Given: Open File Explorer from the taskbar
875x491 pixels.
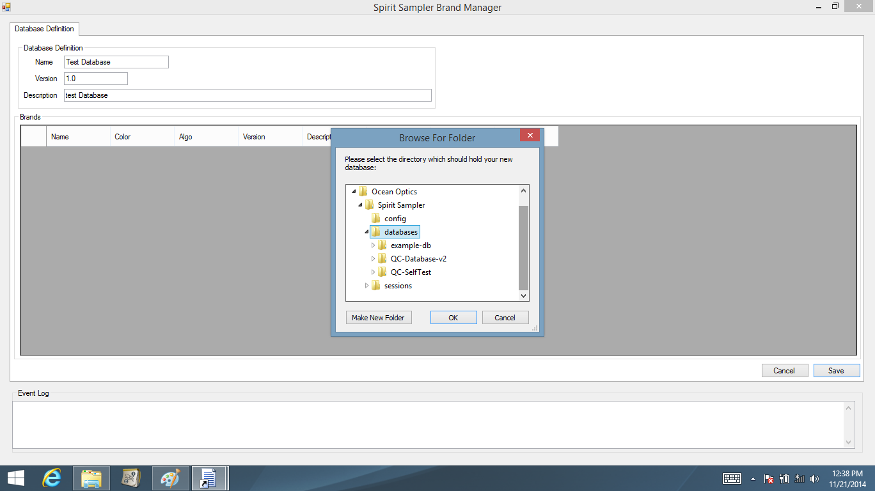Looking at the screenshot, I should [x=91, y=478].
